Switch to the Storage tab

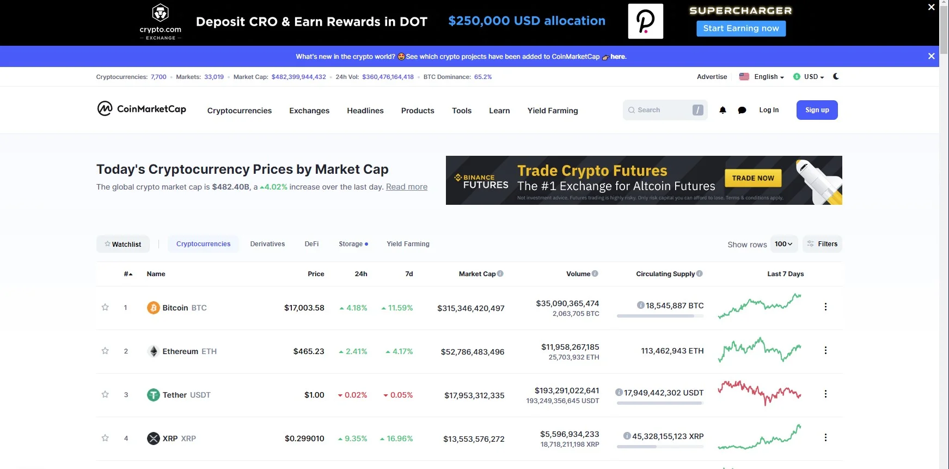pos(353,244)
